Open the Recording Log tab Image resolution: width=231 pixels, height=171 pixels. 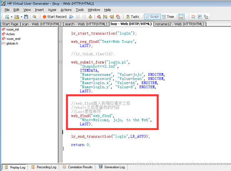[44, 167]
